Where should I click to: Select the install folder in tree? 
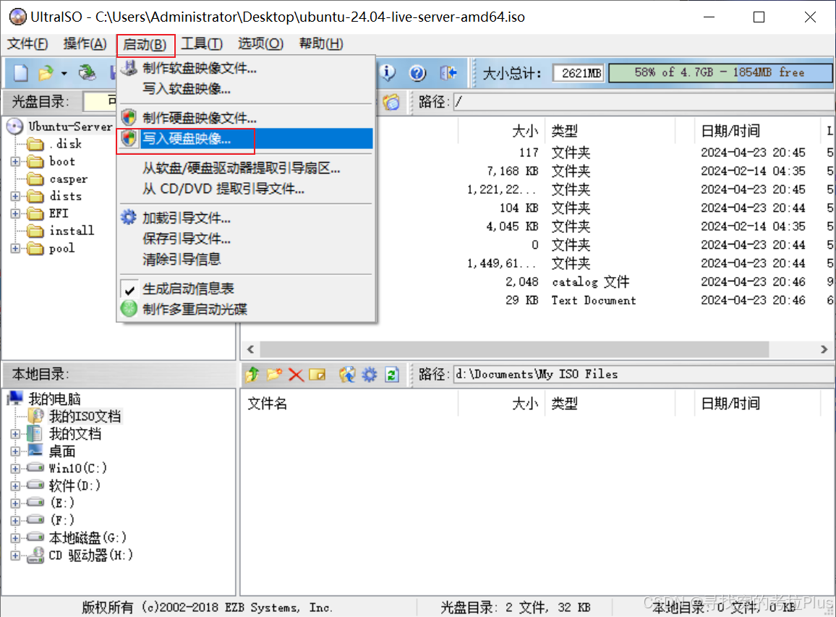pyautogui.click(x=72, y=231)
